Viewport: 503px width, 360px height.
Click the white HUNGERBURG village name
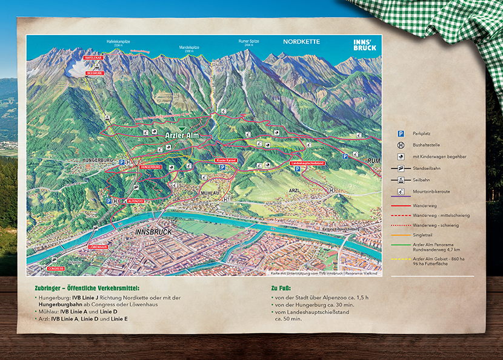pyautogui.click(x=98, y=160)
